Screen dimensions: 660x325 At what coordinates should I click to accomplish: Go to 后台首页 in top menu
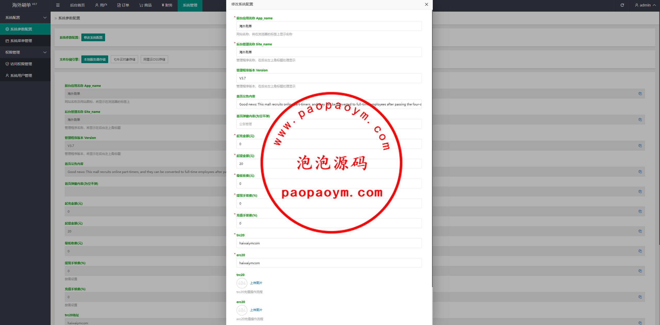click(x=77, y=5)
